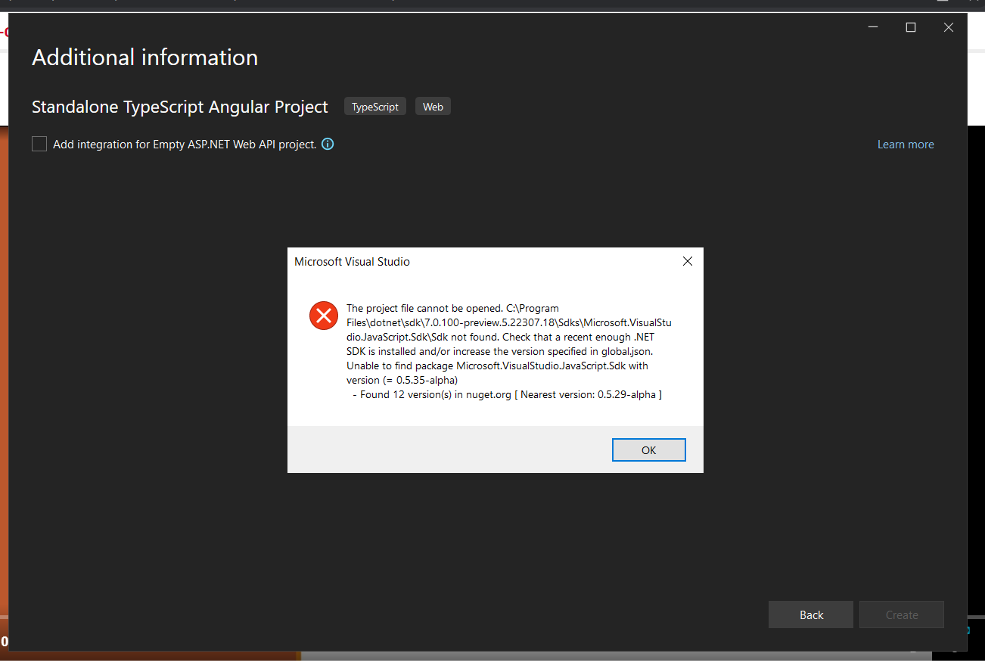The height and width of the screenshot is (672, 985).
Task: Dismiss the error with the OK button
Action: (648, 450)
